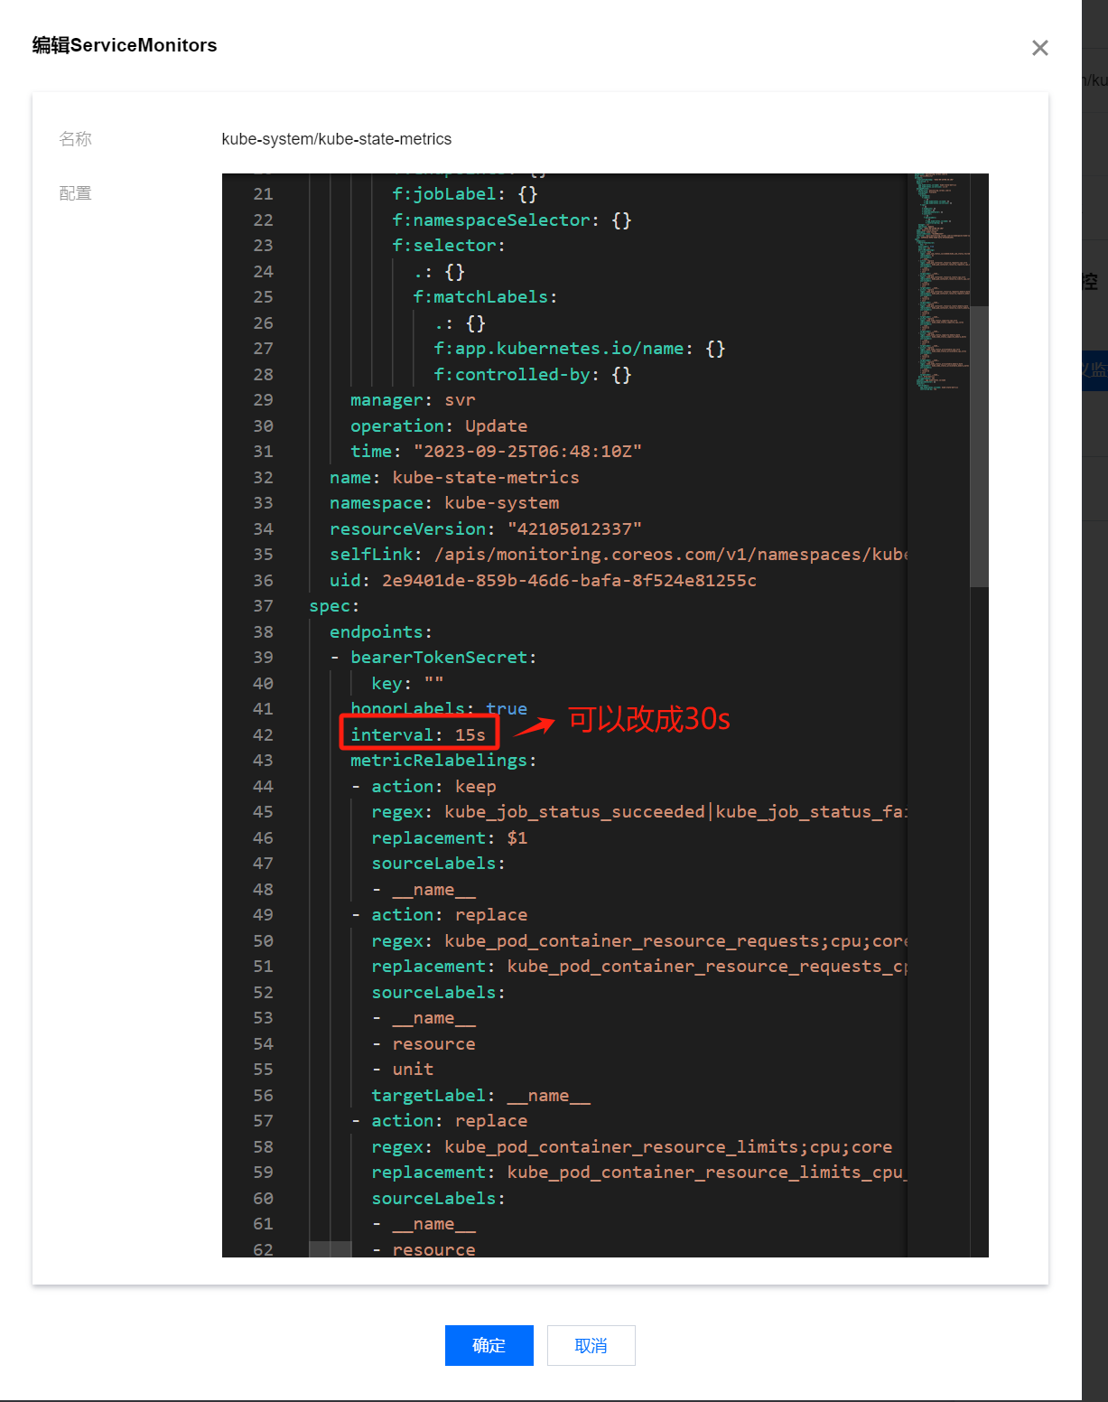This screenshot has width=1108, height=1402.
Task: Click the 'f:jobLabel: {}' line
Action: (465, 194)
